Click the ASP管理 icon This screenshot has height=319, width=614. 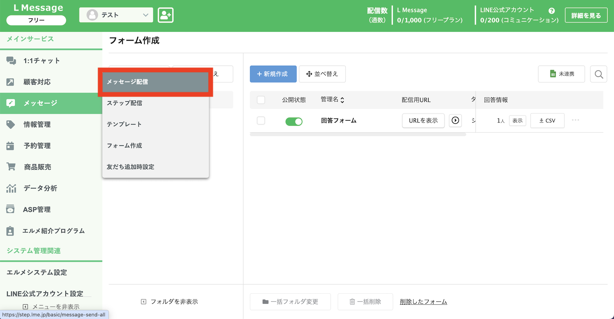(x=11, y=209)
